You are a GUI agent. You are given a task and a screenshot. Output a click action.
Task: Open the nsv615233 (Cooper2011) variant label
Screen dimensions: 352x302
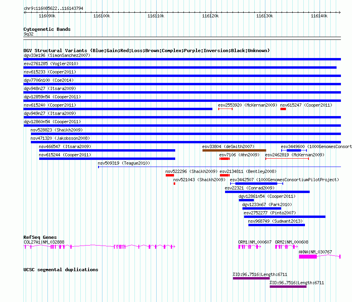(50, 72)
